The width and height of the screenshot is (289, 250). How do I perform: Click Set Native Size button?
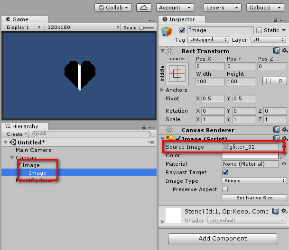tap(254, 198)
